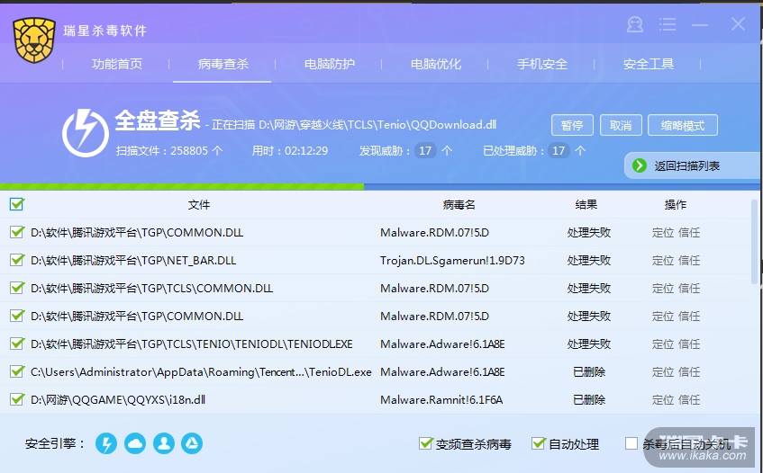Close the antivirus window

738,23
